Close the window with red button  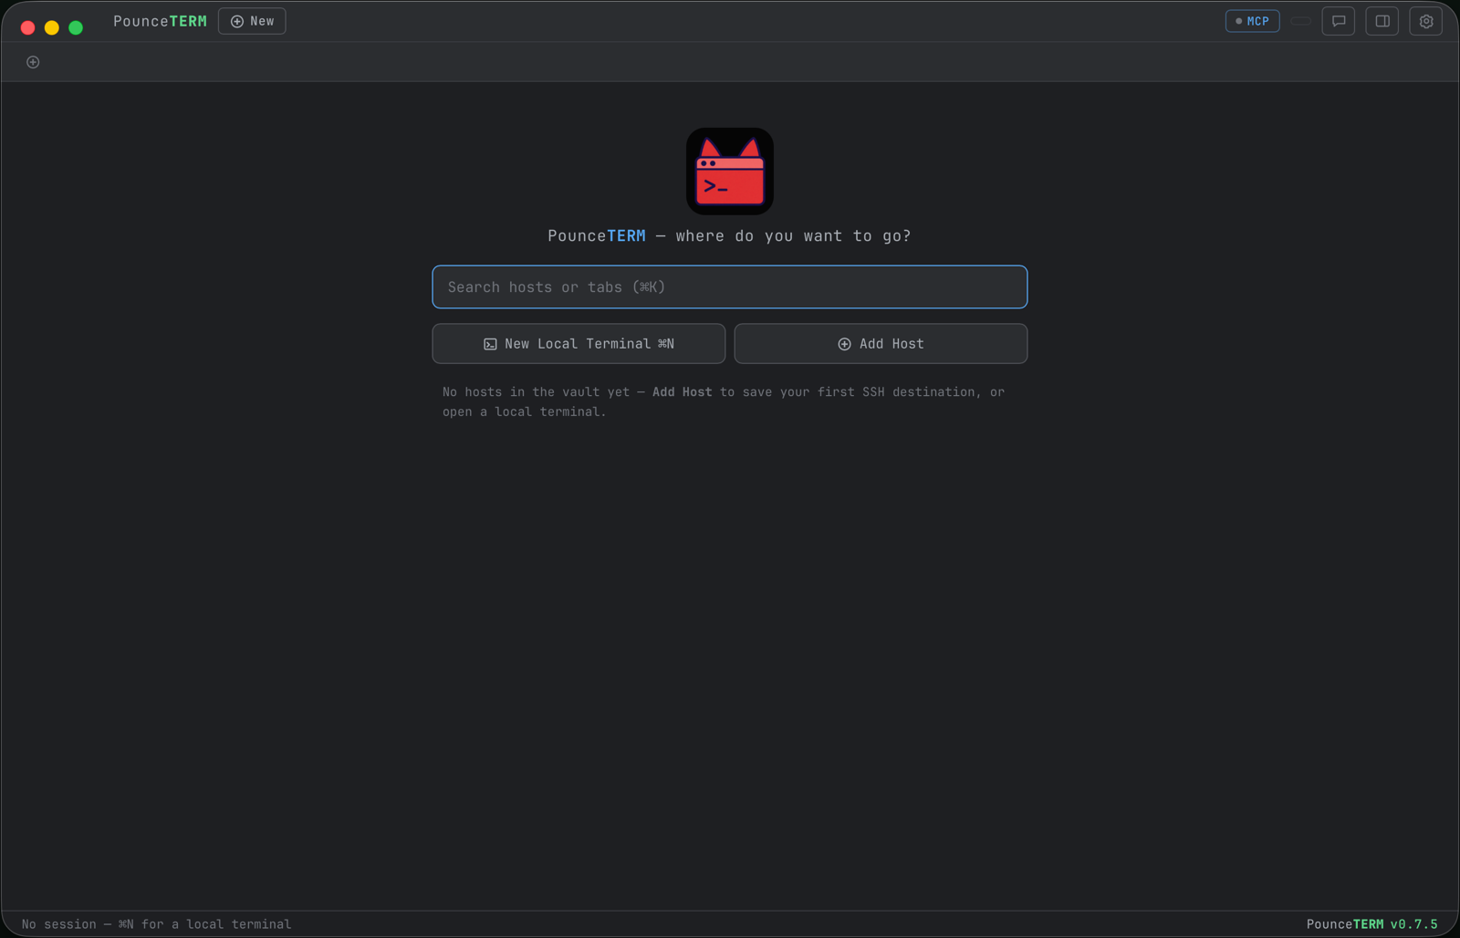[27, 27]
